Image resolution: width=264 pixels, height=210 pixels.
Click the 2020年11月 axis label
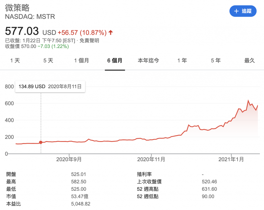tap(151, 159)
